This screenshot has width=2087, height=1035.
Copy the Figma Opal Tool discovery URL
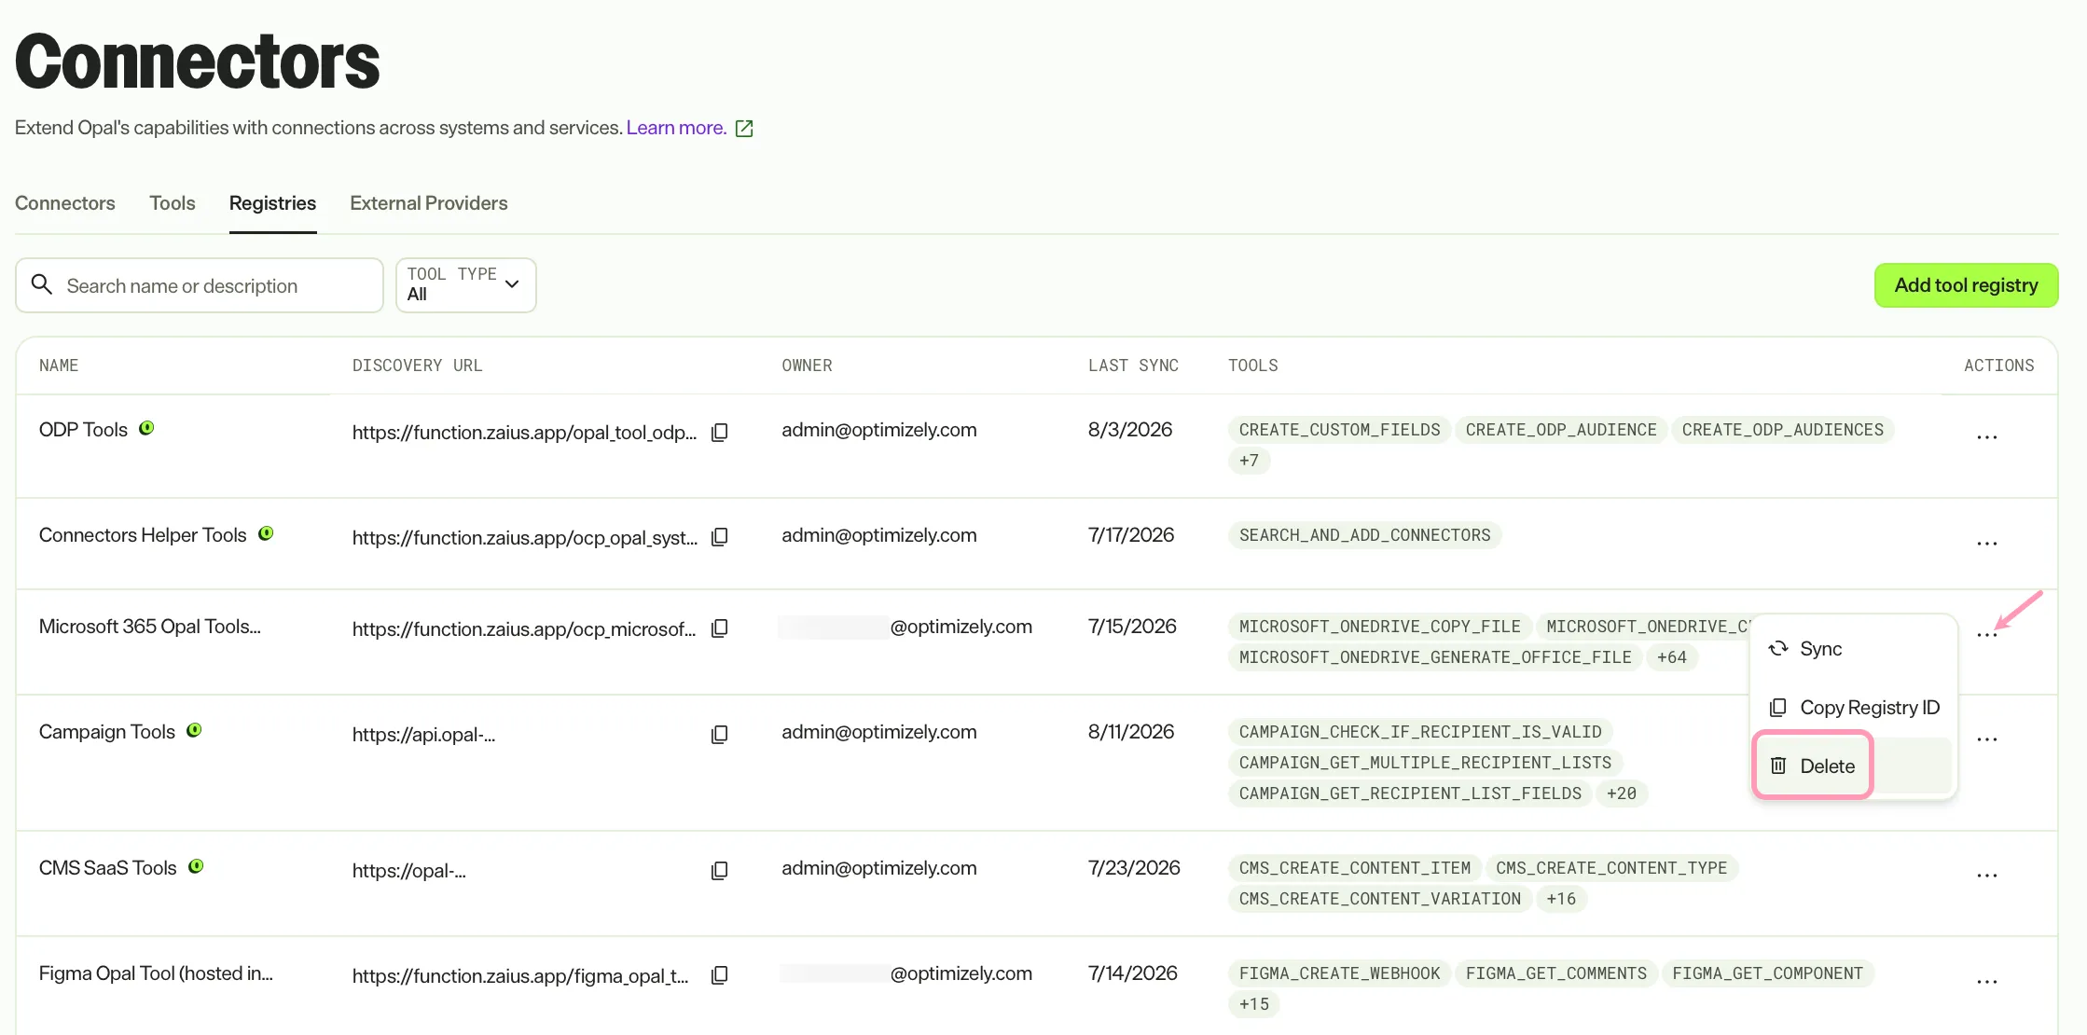pos(719,975)
